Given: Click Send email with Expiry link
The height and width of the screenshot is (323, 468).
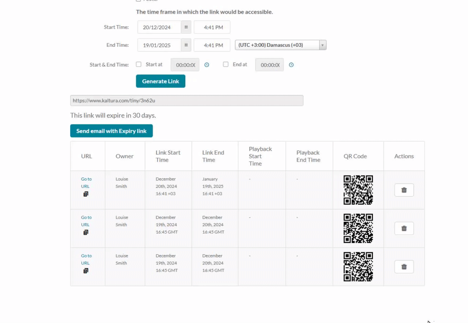Looking at the screenshot, I should coord(111,131).
